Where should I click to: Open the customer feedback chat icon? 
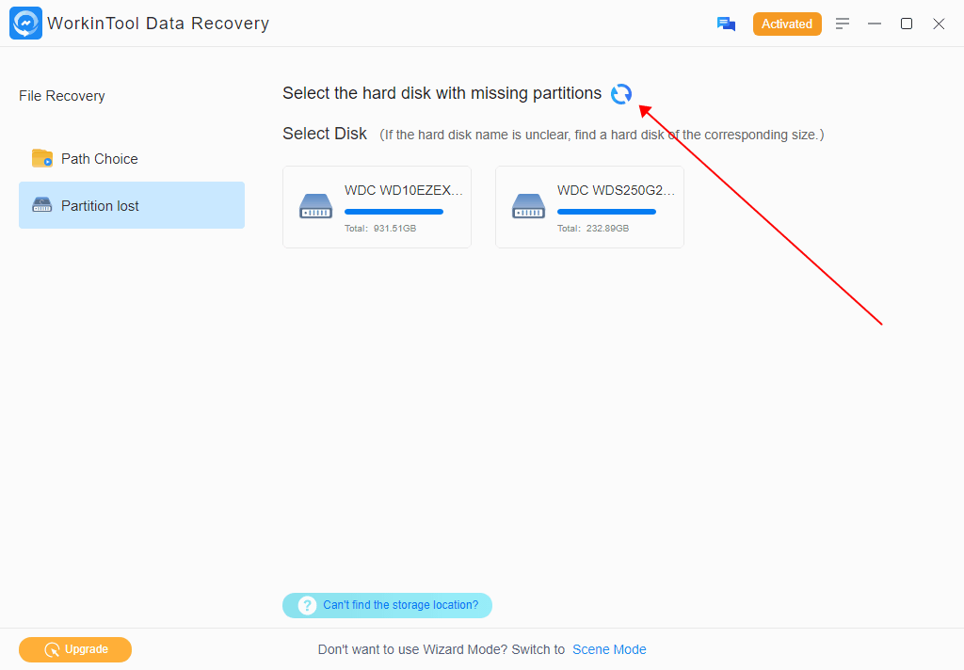[x=726, y=24]
